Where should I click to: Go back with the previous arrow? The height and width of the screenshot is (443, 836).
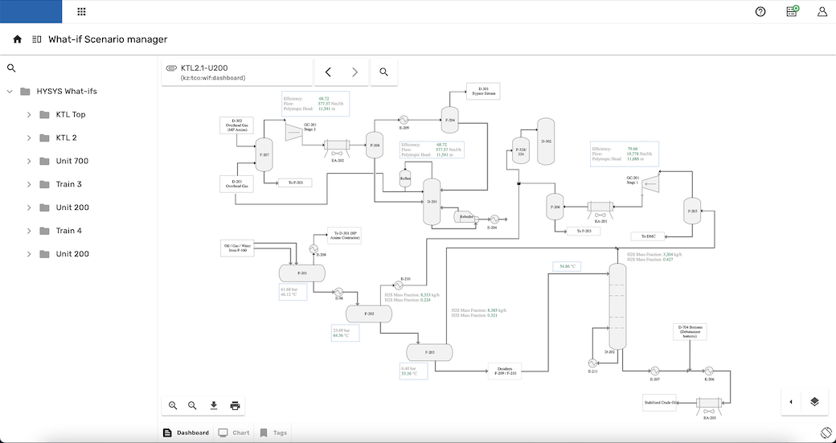tap(328, 72)
